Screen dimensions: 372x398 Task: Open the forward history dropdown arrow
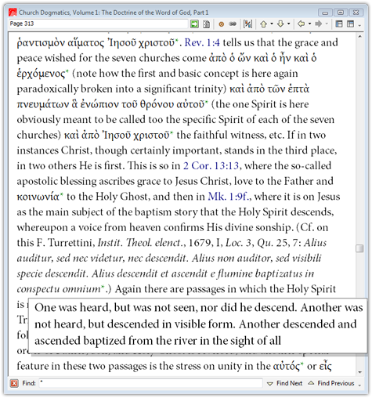click(x=327, y=24)
